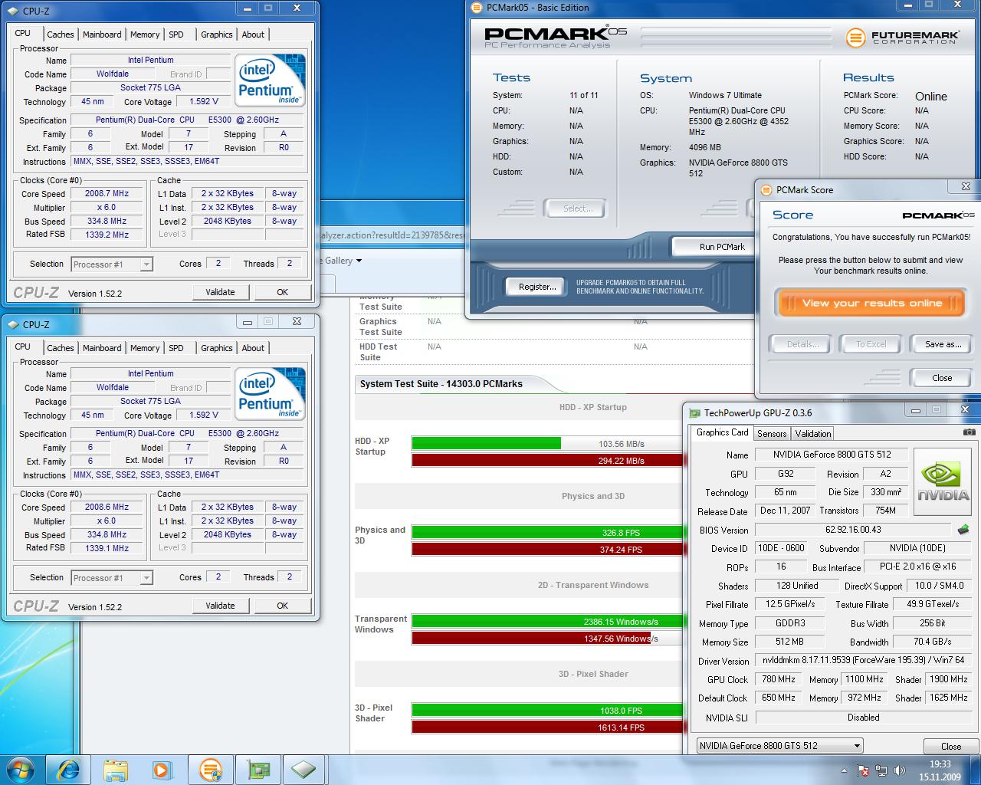Click Futuremark Corporation logo in PCMark05
The height and width of the screenshot is (785, 981).
tap(901, 36)
